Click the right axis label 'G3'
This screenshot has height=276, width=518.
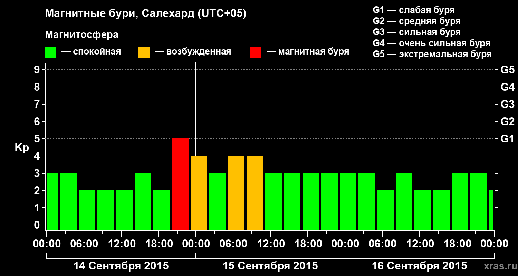pyautogui.click(x=507, y=104)
